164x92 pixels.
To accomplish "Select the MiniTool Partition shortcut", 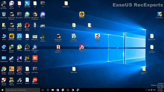I will click(x=19, y=27).
